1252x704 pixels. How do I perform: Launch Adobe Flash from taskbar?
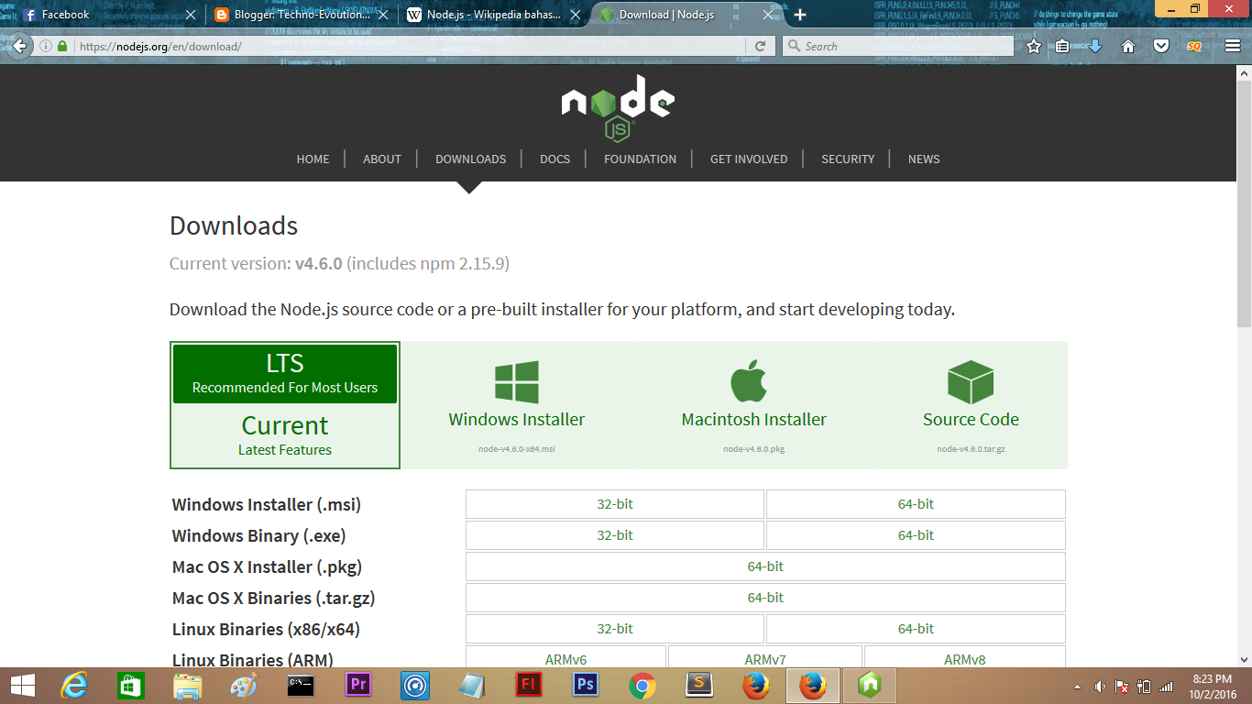pyautogui.click(x=528, y=686)
